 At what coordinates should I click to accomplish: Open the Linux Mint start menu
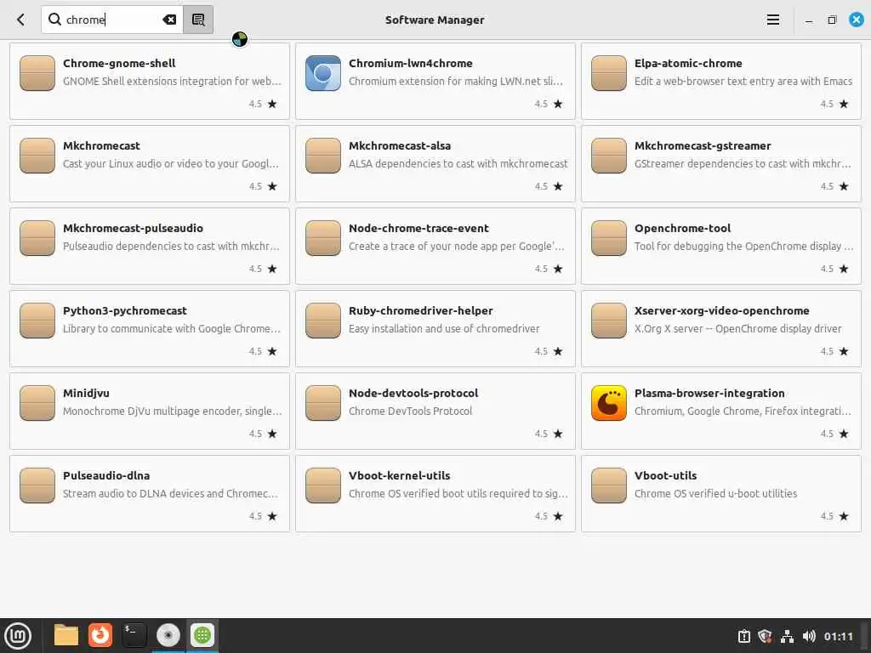click(x=18, y=635)
